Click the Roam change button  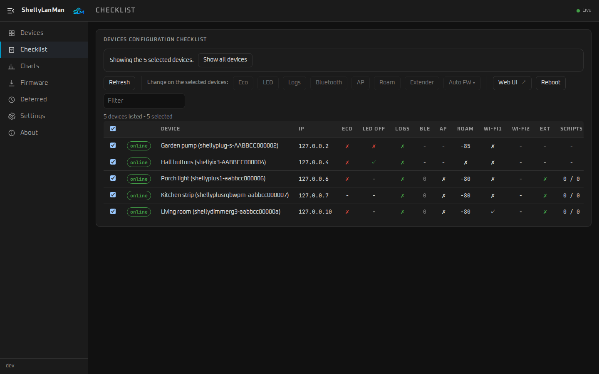click(387, 83)
